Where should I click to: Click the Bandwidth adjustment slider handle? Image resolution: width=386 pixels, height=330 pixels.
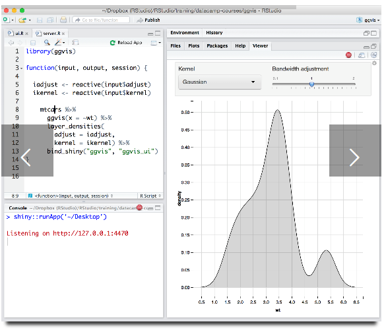(x=311, y=84)
